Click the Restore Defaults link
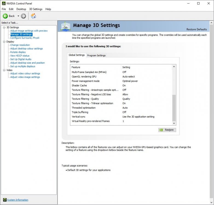The image size is (214, 205). tap(196, 29)
